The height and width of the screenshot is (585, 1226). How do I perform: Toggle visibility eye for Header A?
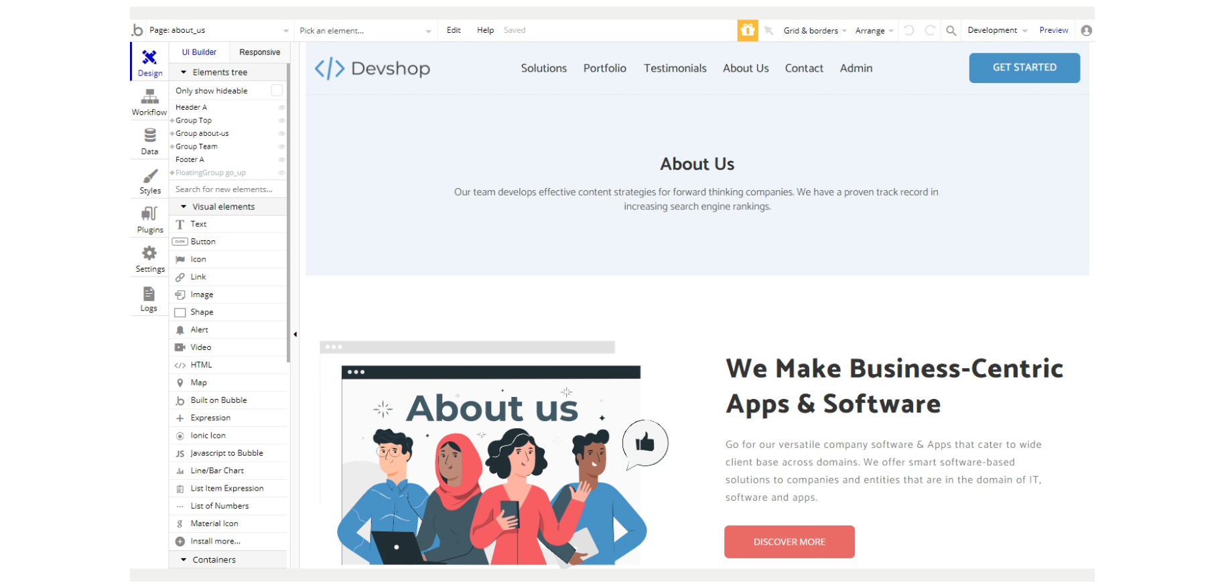(281, 107)
